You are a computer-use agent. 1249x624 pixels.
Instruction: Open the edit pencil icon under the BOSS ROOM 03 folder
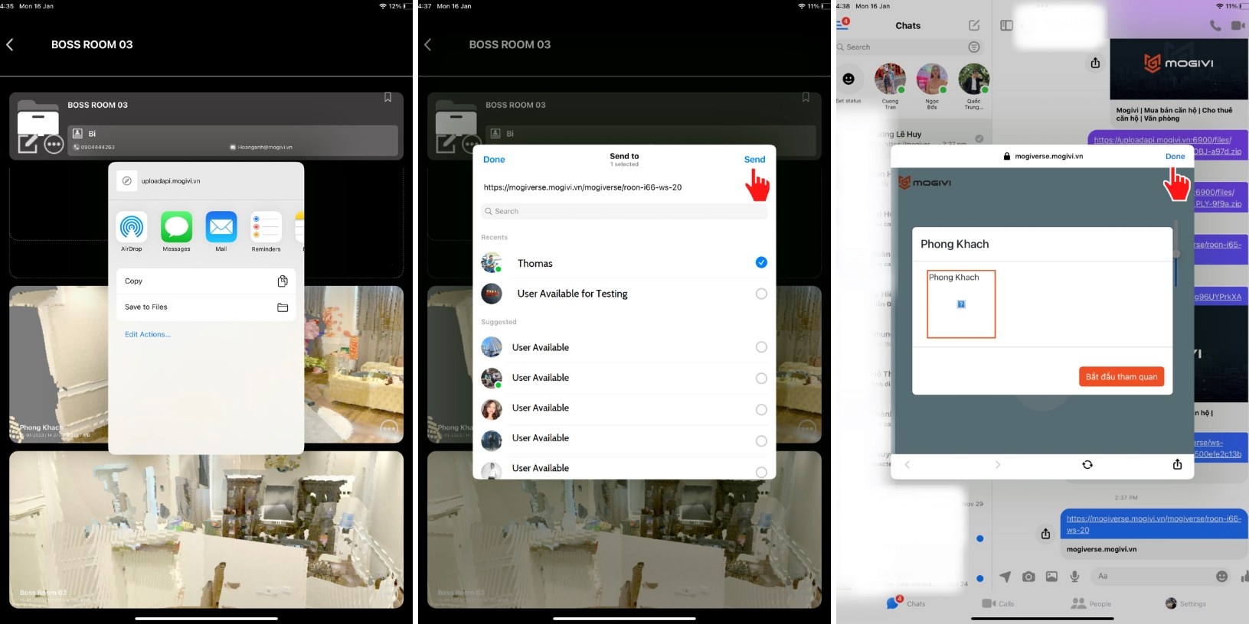coord(28,144)
